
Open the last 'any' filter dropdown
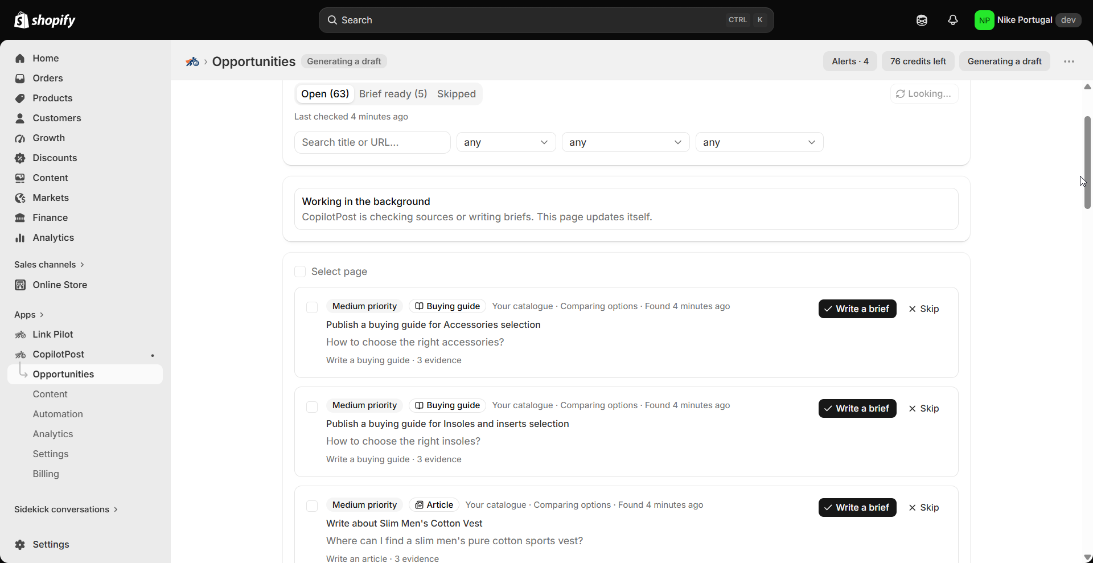point(759,142)
